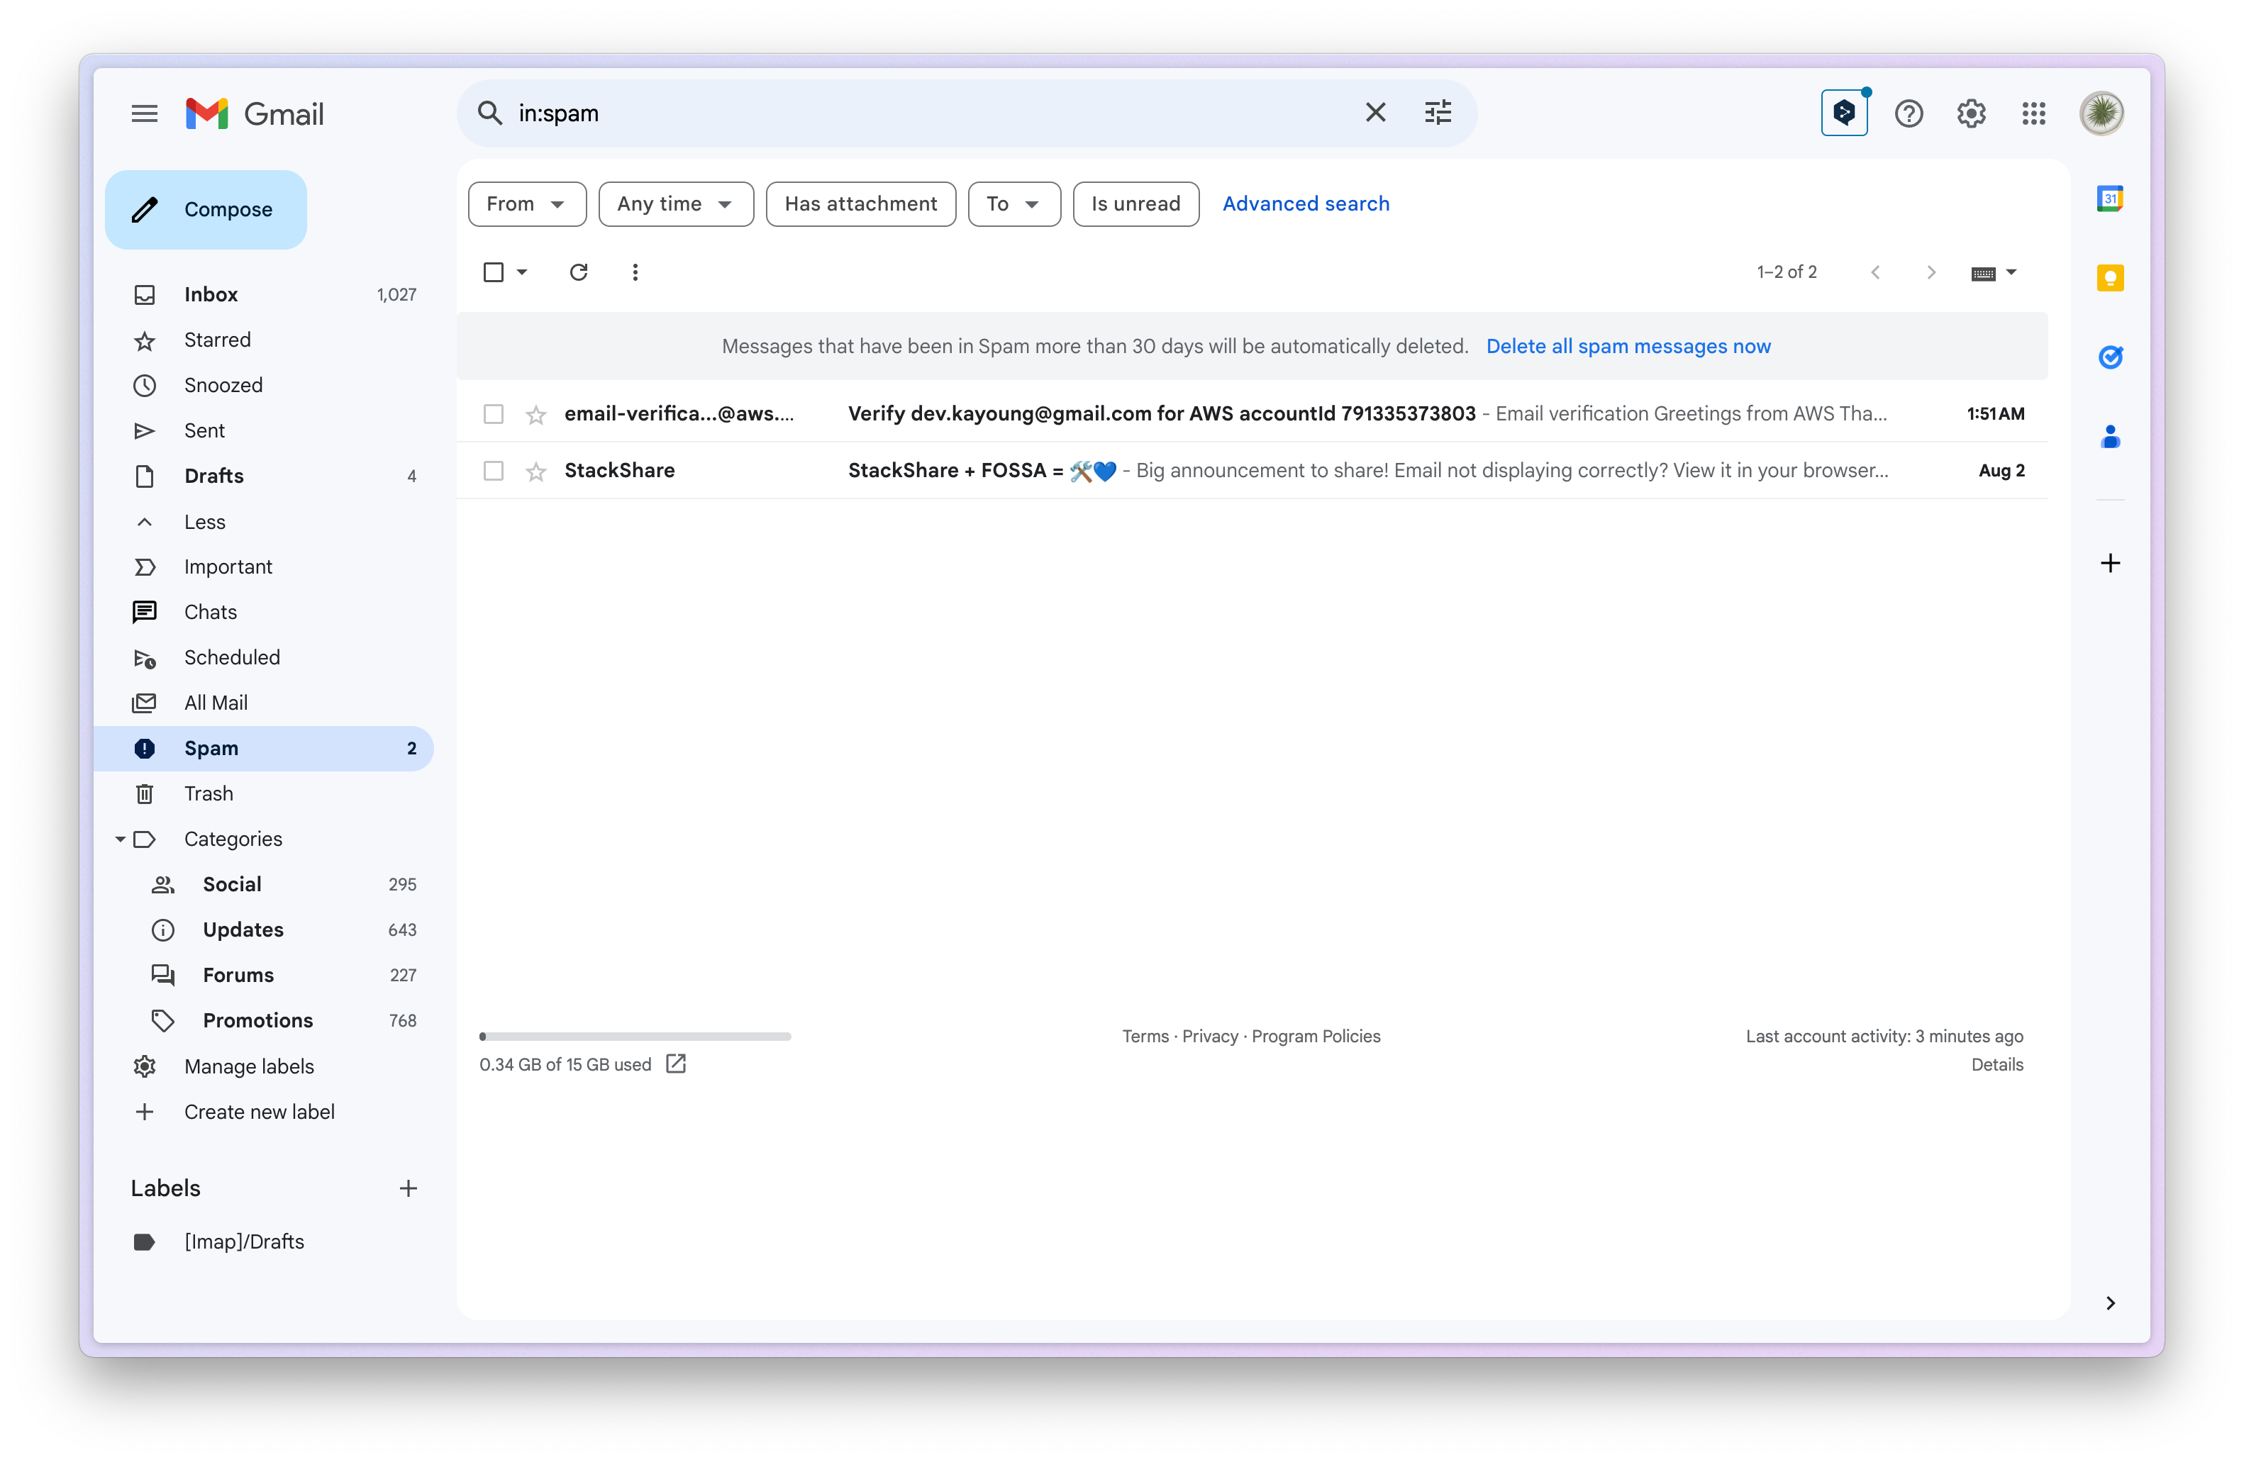2244x1462 pixels.
Task: Star the StackShare email
Action: click(535, 471)
